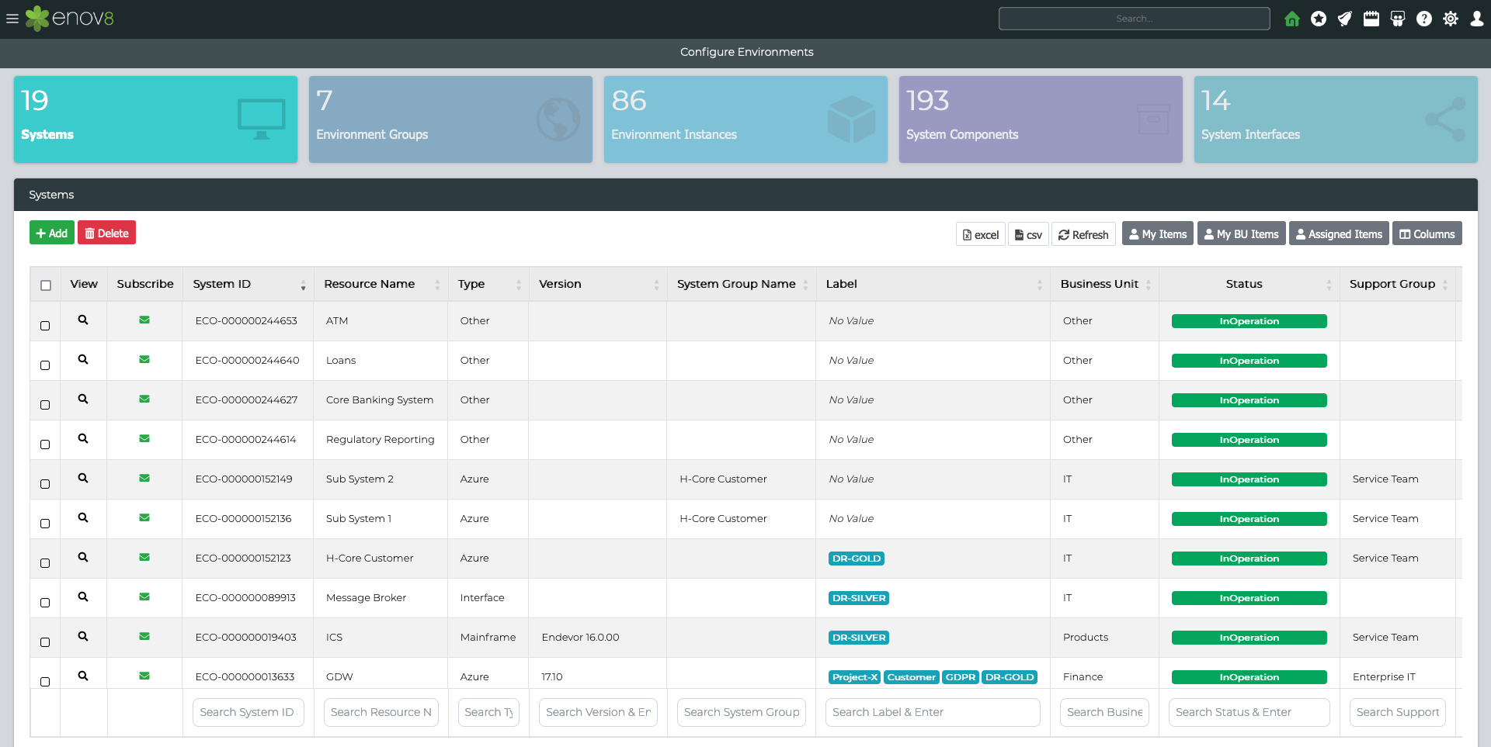Subscribe to Loans with envelope icon
Image resolution: width=1491 pixels, height=747 pixels.
(x=144, y=359)
